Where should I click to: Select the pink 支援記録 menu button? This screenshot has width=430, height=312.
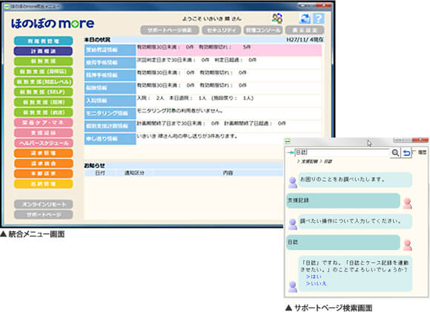[x=43, y=132]
